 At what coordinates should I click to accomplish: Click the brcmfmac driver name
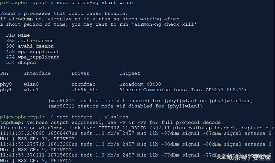[84, 84]
